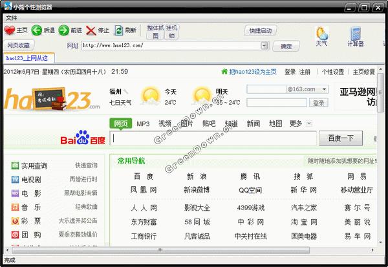Open the 大乐透开奖公告 link

coord(78,220)
